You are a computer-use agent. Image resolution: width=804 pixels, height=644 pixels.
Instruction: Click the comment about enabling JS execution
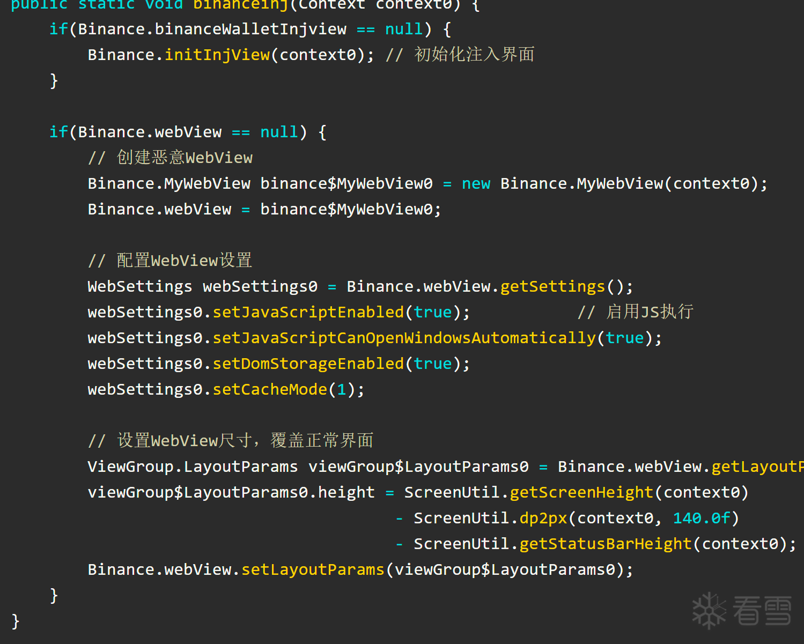click(x=636, y=312)
